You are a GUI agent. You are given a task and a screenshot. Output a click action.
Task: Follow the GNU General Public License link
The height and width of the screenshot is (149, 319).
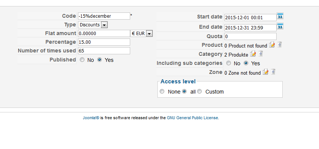pos(193,118)
